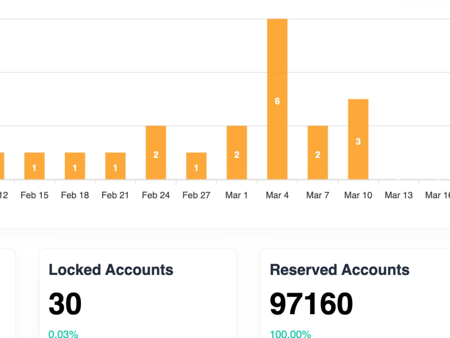Screen dimensions: 450x338
Task: Click the Feb 12 date label
Action: [4, 195]
